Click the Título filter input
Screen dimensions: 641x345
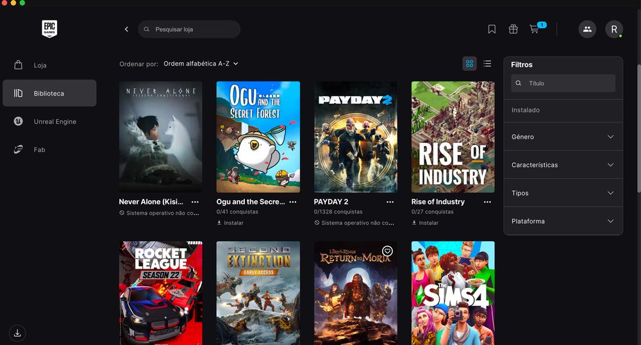click(x=563, y=83)
